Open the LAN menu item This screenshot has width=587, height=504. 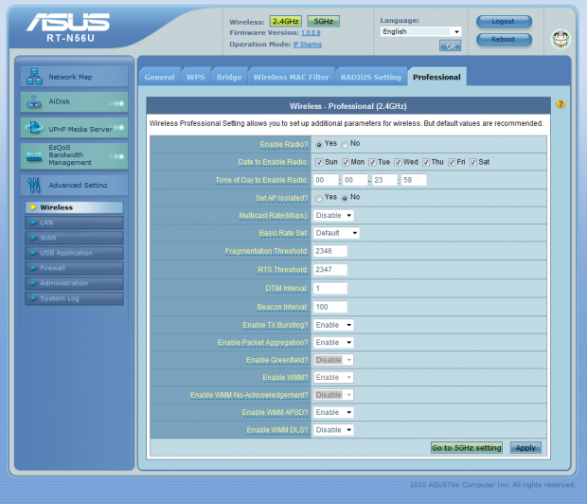point(74,223)
